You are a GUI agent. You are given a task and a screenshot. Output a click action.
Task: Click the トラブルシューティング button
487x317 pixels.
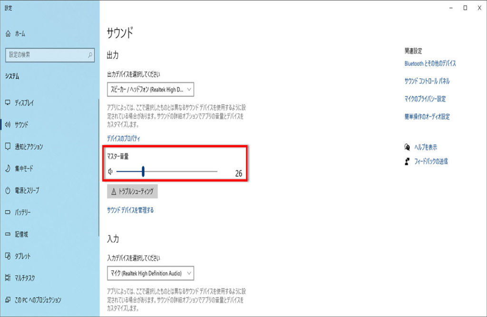tap(132, 192)
